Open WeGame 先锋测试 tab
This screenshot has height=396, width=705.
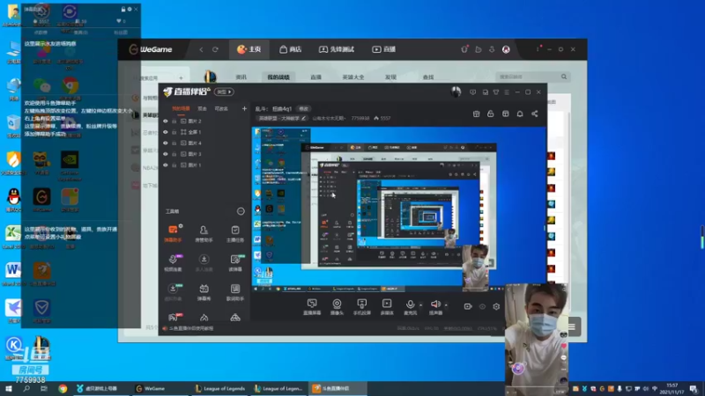pos(337,49)
